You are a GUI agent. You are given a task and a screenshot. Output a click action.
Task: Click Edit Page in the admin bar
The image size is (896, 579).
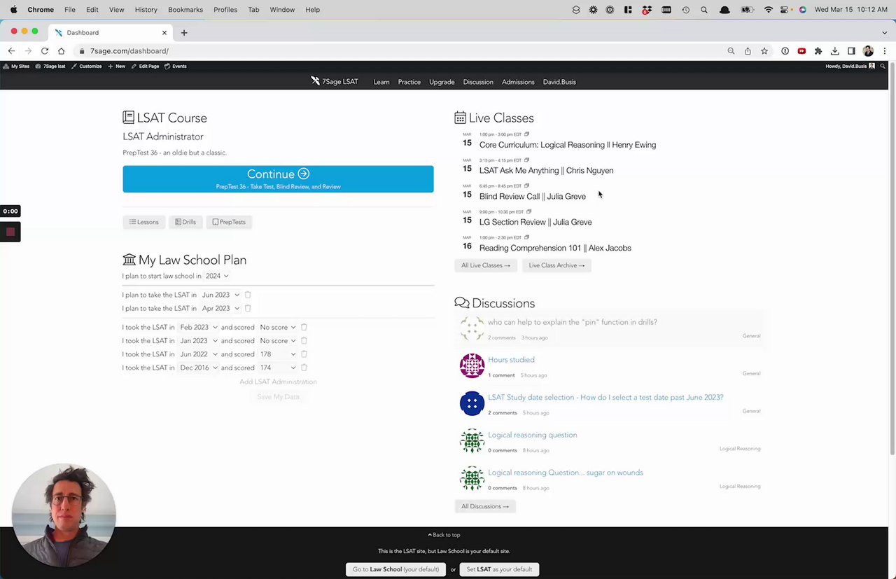tap(146, 66)
